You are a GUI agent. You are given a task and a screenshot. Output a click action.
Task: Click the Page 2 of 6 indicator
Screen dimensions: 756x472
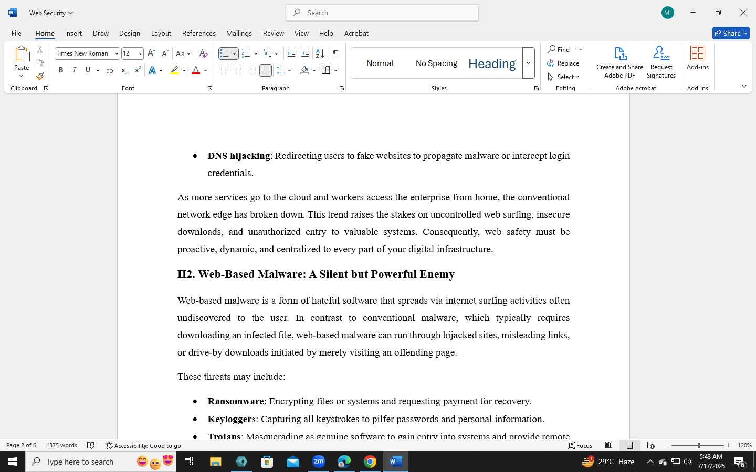22,445
